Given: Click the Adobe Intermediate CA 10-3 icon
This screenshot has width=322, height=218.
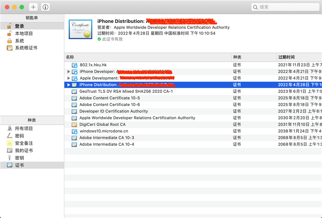Looking at the screenshot, I should click(x=74, y=138).
